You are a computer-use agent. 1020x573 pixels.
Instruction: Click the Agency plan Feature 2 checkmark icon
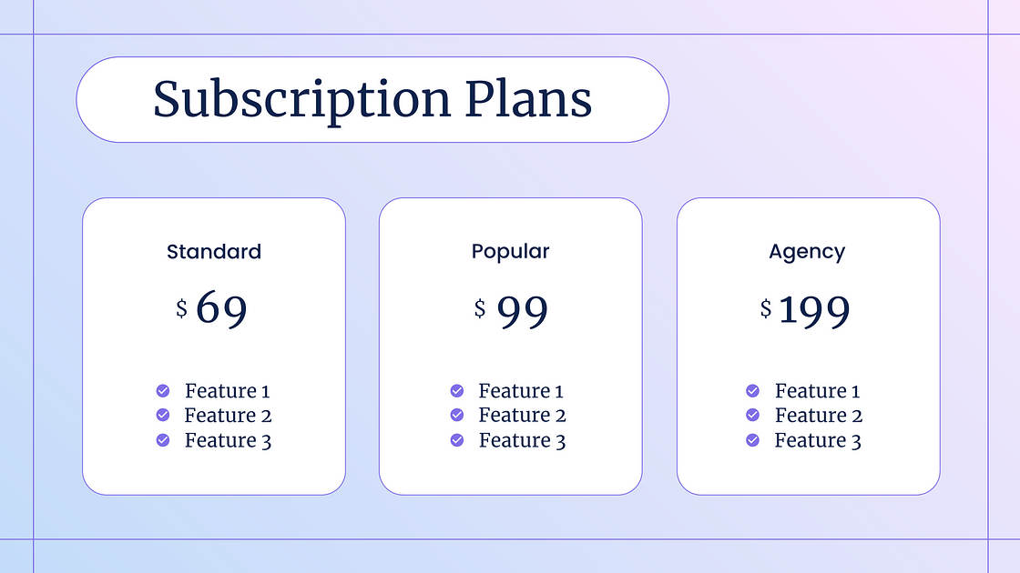pos(753,415)
